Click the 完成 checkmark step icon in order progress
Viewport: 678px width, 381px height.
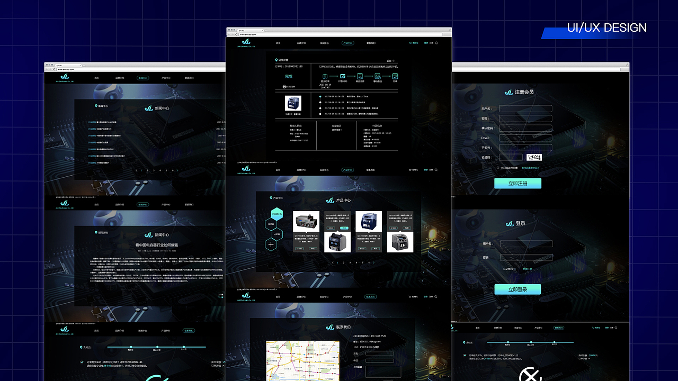pos(395,76)
